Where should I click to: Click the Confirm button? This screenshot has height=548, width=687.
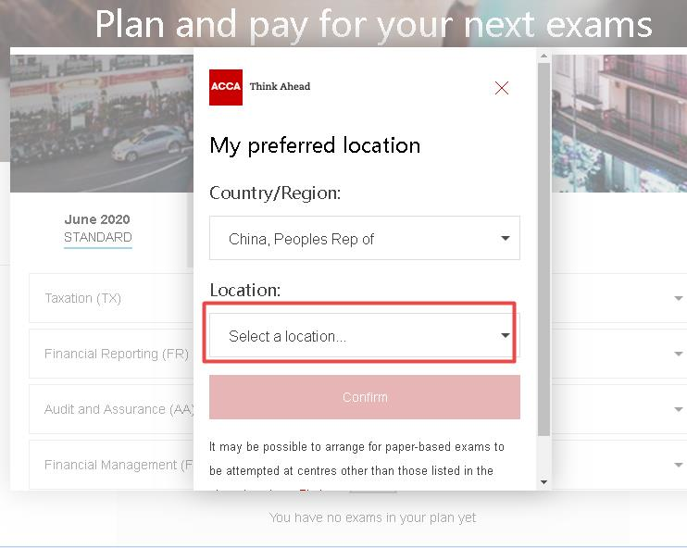(x=365, y=397)
